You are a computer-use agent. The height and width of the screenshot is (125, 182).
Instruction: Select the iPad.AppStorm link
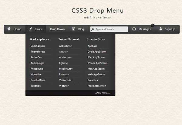pyautogui.click(x=96, y=57)
